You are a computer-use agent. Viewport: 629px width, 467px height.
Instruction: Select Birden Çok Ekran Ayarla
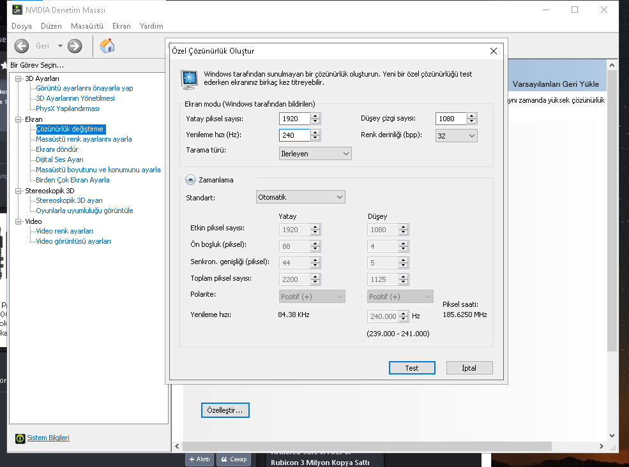[73, 180]
